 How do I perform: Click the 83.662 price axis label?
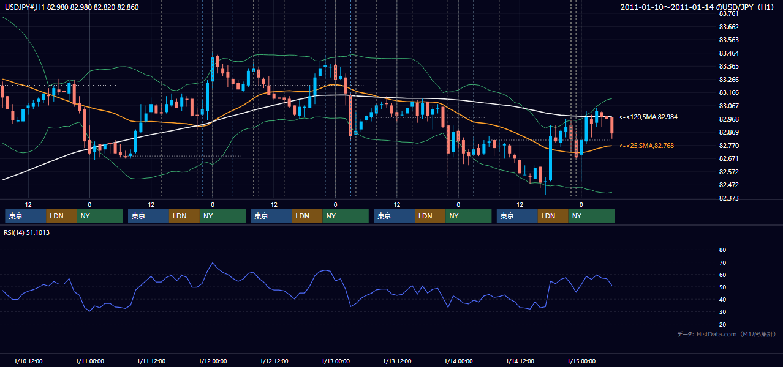[729, 27]
